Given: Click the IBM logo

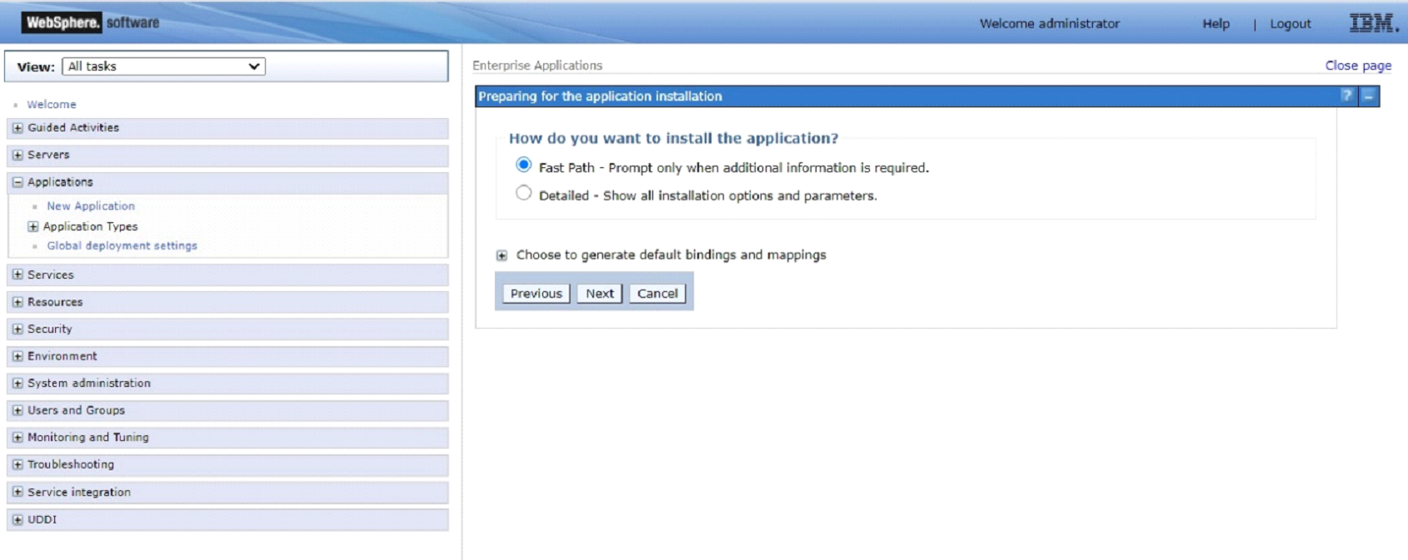Looking at the screenshot, I should [1373, 23].
